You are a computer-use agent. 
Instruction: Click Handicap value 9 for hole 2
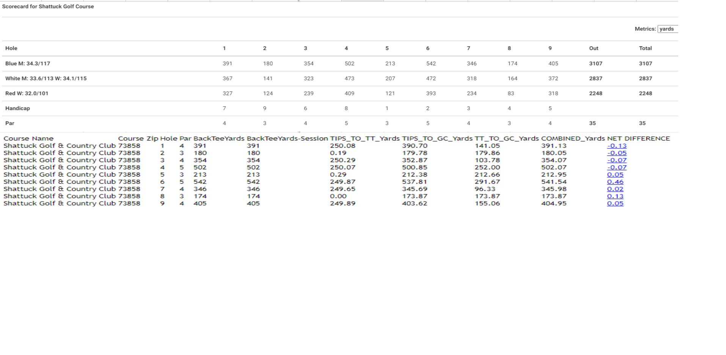click(x=265, y=108)
